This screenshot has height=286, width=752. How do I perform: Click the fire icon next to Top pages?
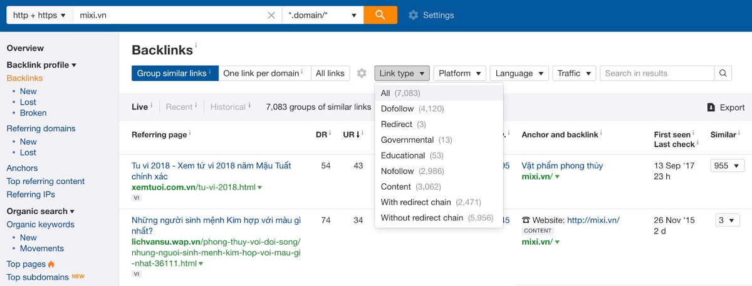51,264
